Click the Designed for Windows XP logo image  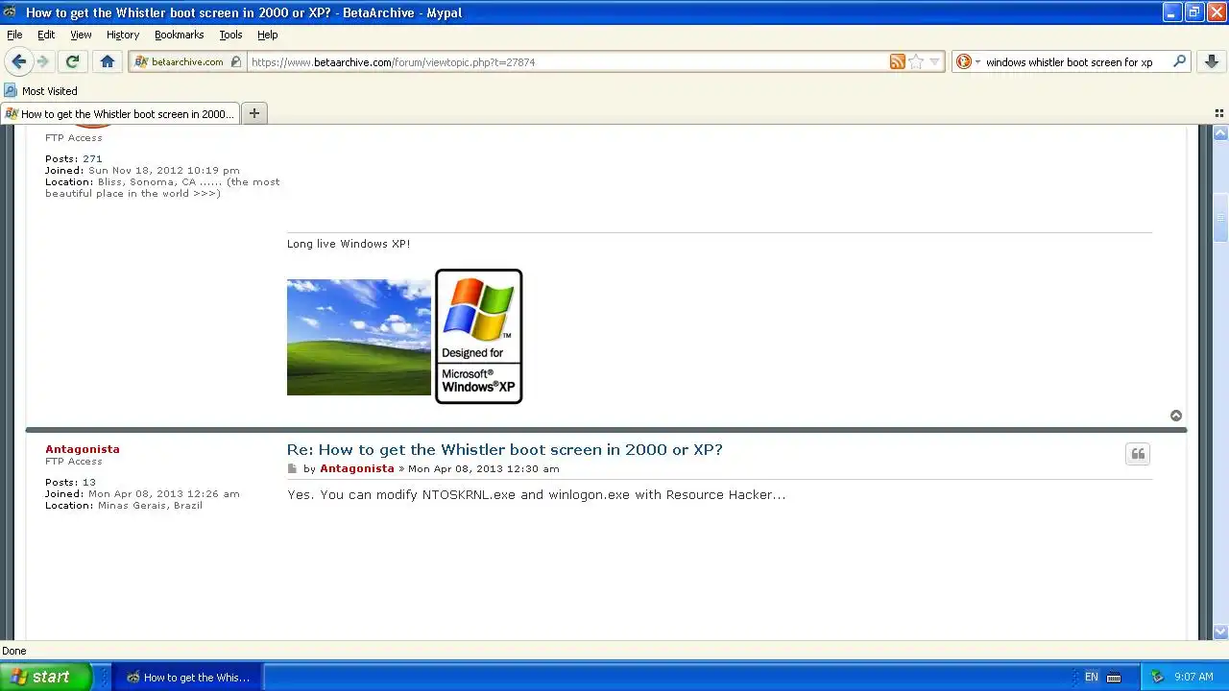(x=479, y=336)
